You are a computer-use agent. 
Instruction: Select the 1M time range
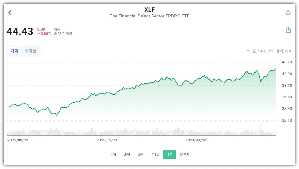click(113, 154)
